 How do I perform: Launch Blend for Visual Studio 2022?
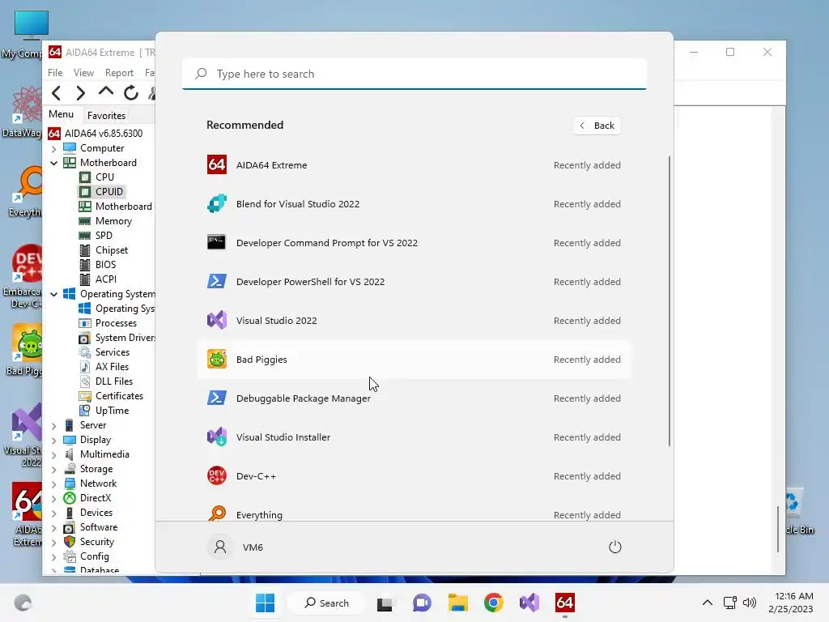(x=414, y=203)
